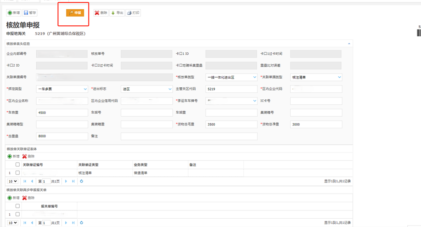Go to next page of 报关单 table
The height and width of the screenshot is (227, 421).
tap(66, 223)
